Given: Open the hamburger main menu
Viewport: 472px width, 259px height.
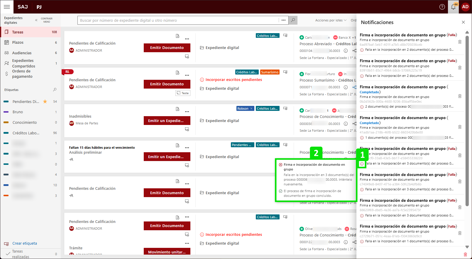Looking at the screenshot, I should coord(7,7).
